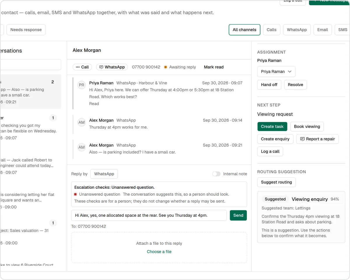This screenshot has height=280, width=350.
Task: Click the 'Viewing request' next step text
Action: click(x=275, y=114)
